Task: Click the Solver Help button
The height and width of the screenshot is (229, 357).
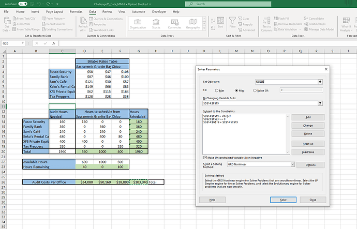Action: coord(212,200)
